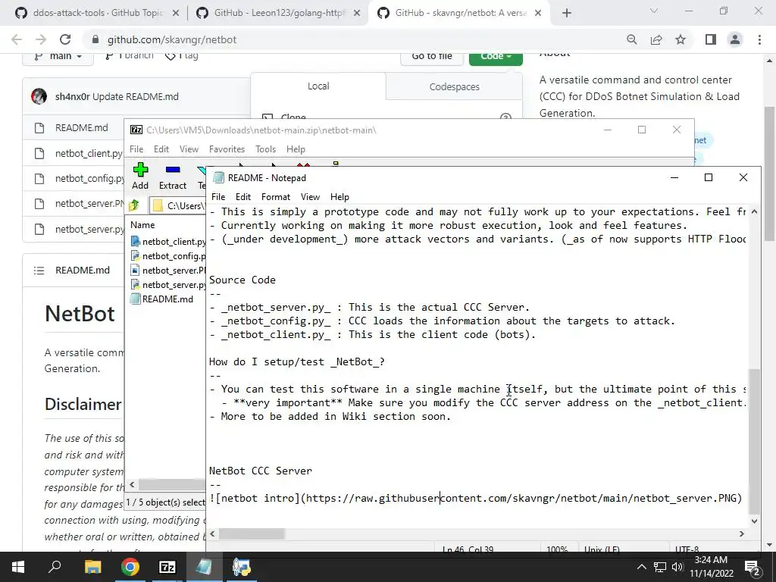Open netbot_config.py in the GitHub file list
776x582 pixels.
click(x=89, y=179)
